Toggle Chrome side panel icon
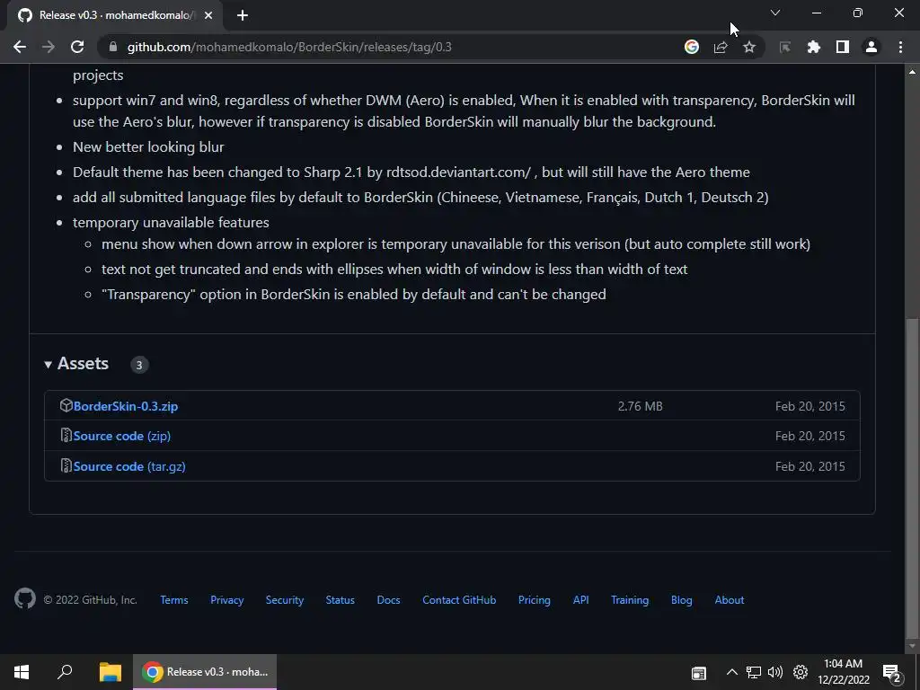The width and height of the screenshot is (920, 690). click(843, 47)
